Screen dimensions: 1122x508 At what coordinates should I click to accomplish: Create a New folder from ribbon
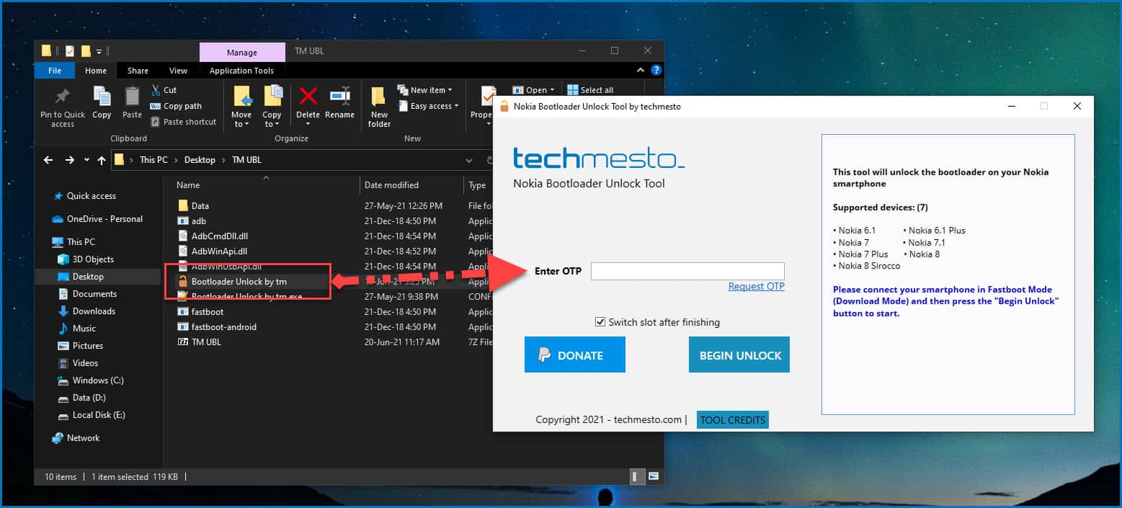coord(379,106)
